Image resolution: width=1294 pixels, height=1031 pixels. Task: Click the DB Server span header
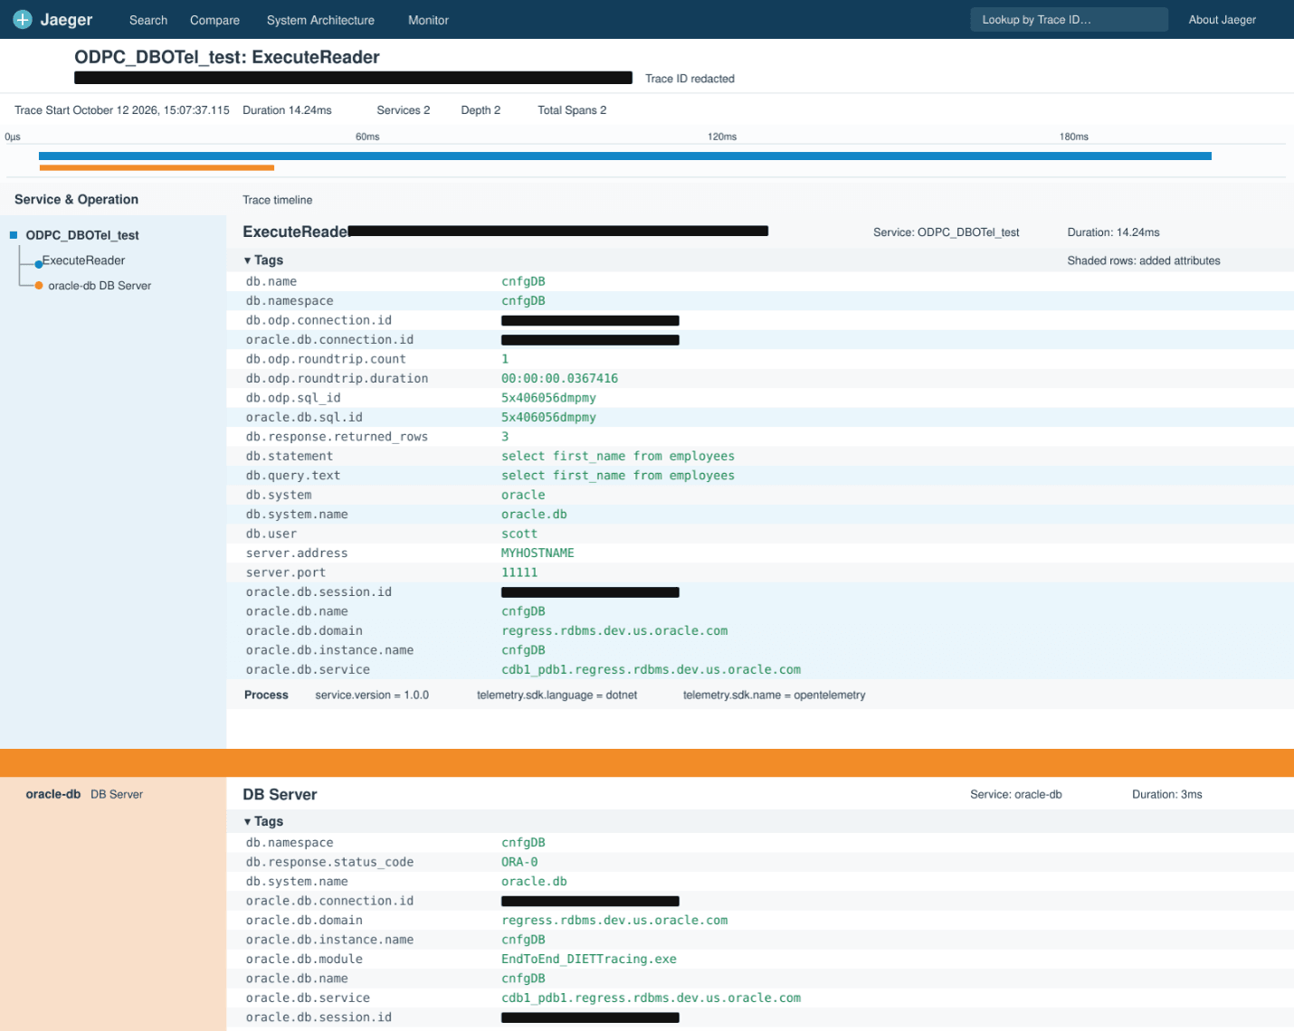[x=280, y=794]
